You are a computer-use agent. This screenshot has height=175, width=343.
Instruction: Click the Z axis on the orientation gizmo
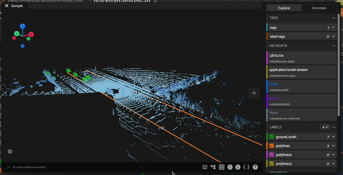[22, 26]
